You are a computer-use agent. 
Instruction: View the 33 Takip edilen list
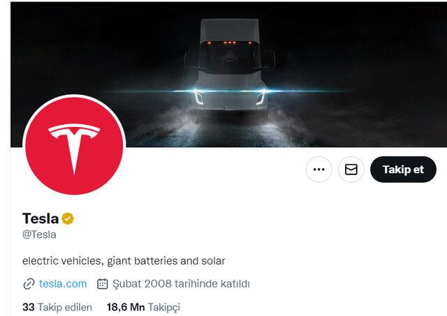tap(57, 307)
